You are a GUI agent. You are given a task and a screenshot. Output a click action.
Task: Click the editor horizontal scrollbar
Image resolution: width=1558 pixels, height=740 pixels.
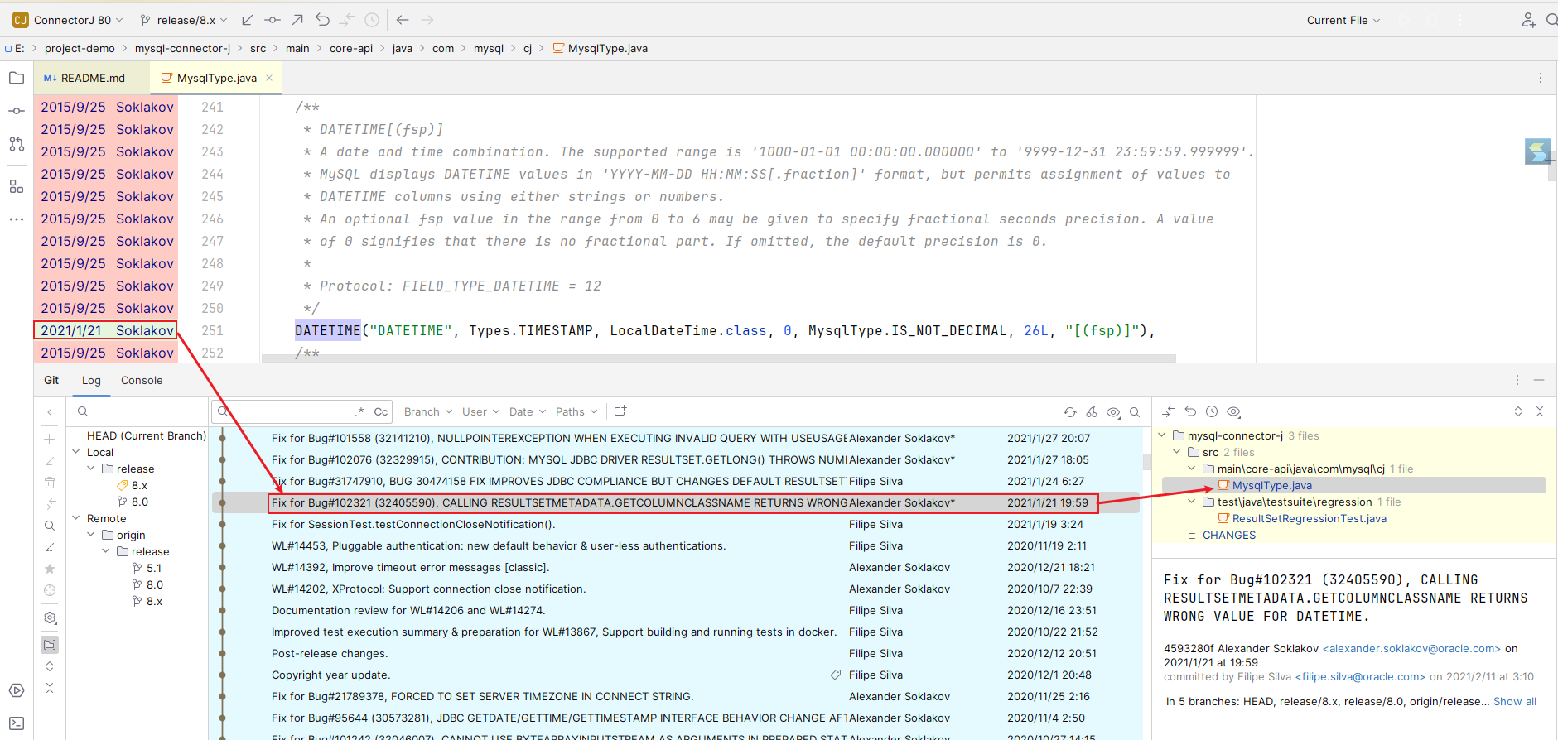pos(719,358)
